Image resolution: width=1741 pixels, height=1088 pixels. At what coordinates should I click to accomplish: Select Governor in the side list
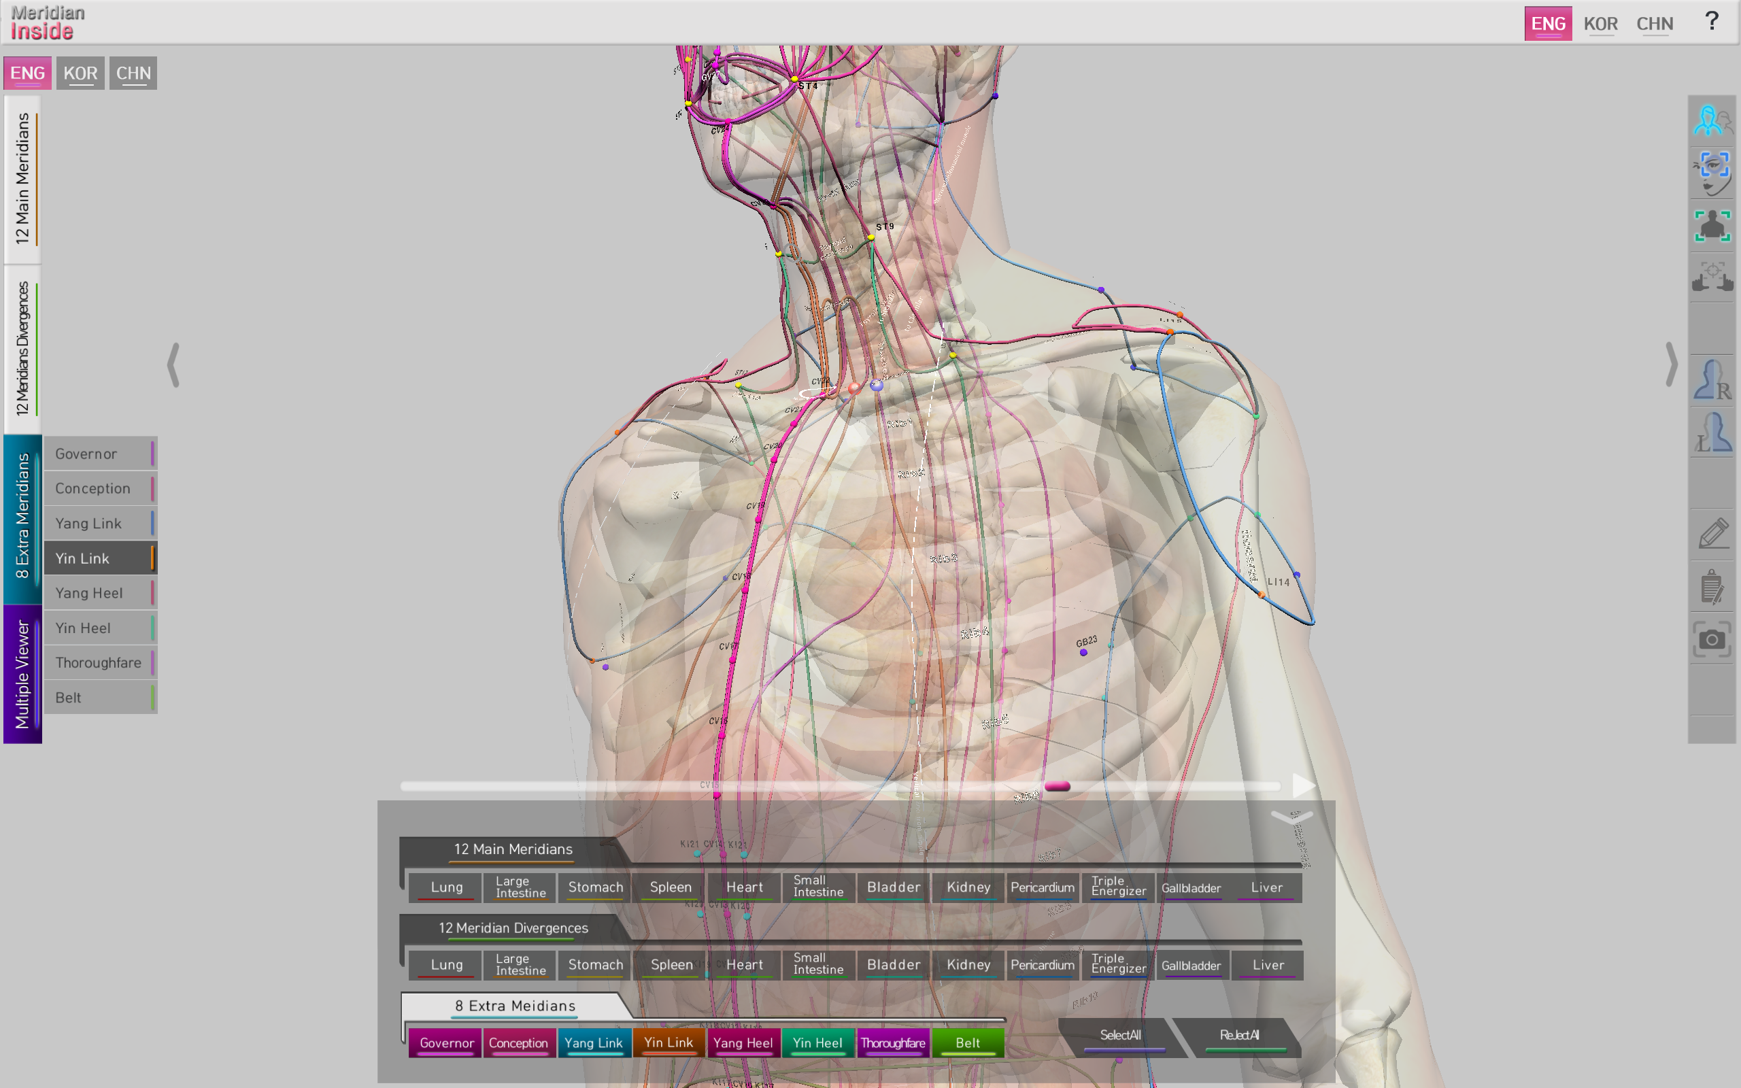100,454
